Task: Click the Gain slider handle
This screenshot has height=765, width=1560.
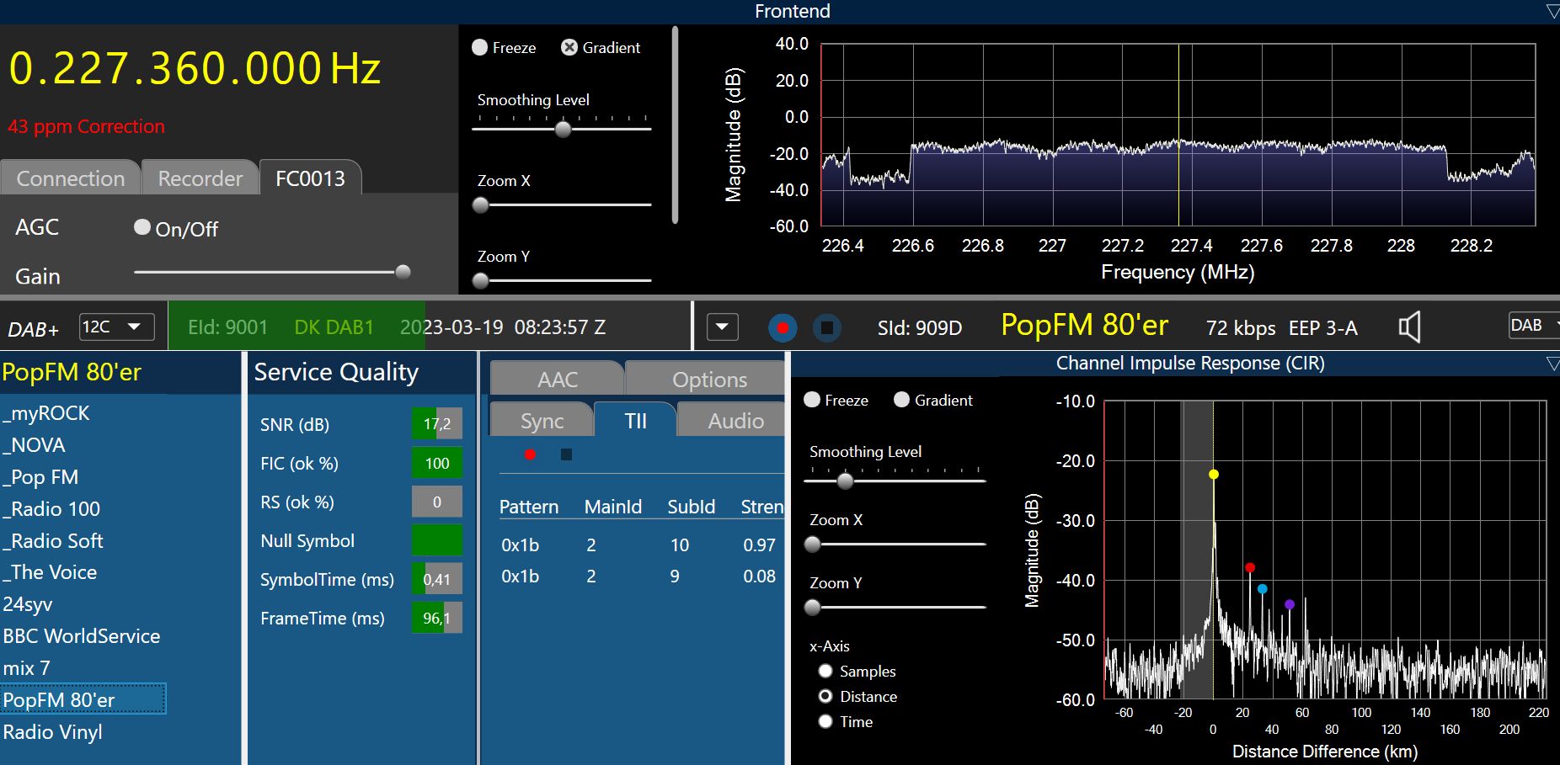Action: (x=403, y=272)
